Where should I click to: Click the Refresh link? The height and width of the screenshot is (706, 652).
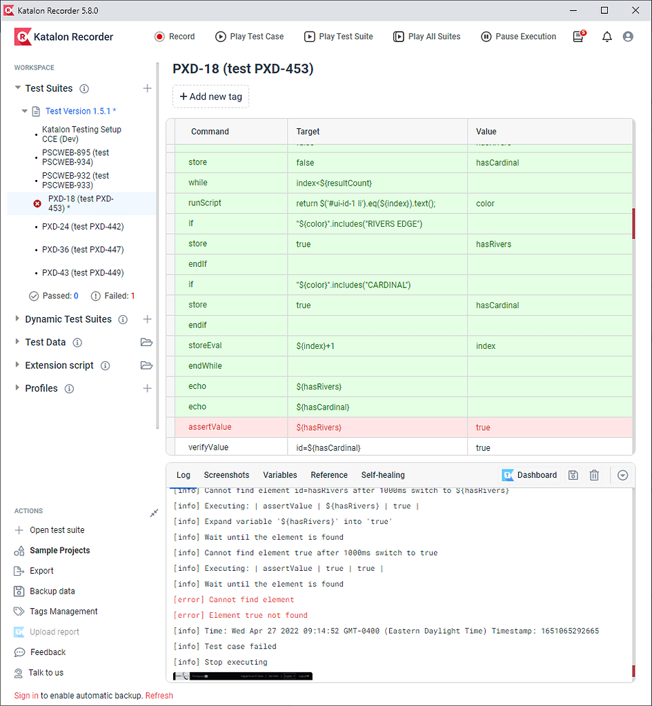[159, 696]
